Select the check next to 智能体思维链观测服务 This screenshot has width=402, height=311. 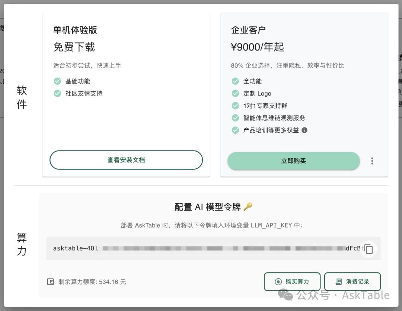tap(235, 118)
